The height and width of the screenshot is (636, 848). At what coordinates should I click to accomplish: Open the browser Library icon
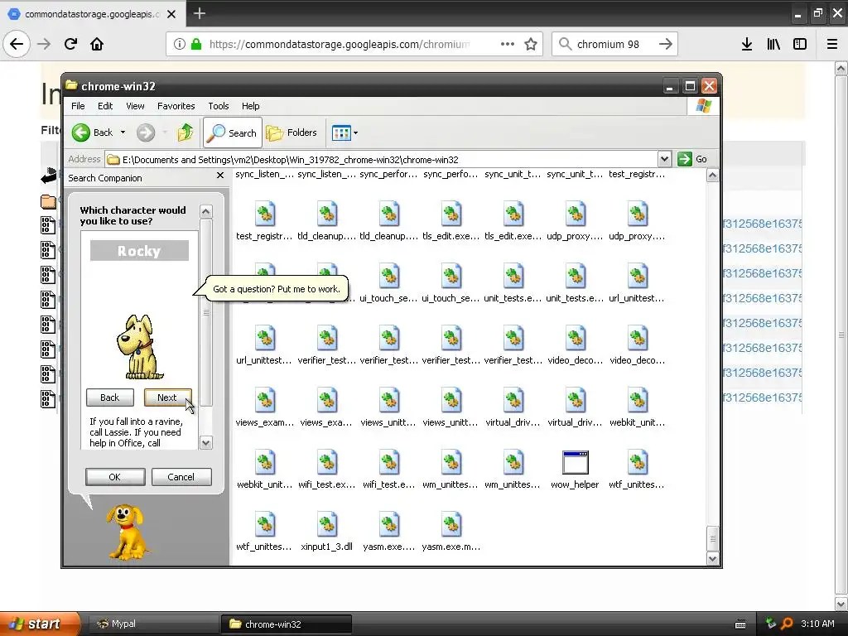pos(773,45)
